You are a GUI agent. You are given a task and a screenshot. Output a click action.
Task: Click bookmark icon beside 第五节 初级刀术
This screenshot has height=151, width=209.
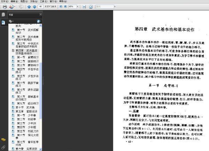pyautogui.click(x=13, y=131)
